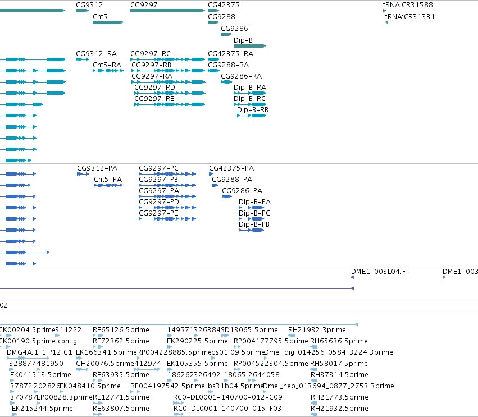The width and height of the screenshot is (478, 417).
Task: Click EST RE72362.5prime
Action: (121, 341)
